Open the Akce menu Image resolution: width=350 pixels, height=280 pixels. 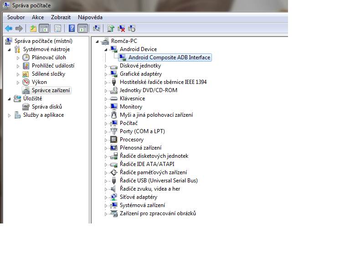point(38,17)
